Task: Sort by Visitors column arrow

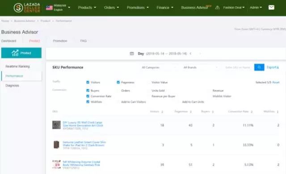Action: coord(162,112)
